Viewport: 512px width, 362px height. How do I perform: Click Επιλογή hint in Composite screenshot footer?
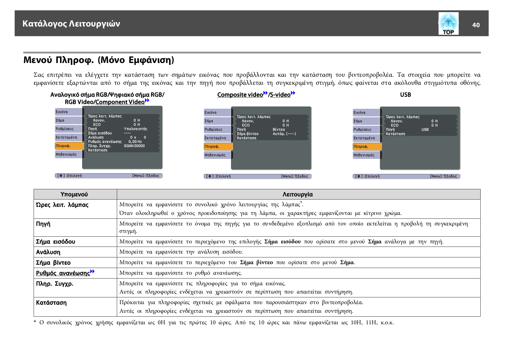[x=223, y=176]
